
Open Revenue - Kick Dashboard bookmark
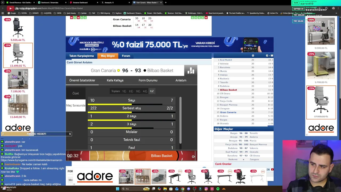tap(174, 13)
